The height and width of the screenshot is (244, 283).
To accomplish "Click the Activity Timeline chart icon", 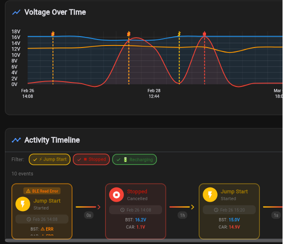I will coord(16,140).
